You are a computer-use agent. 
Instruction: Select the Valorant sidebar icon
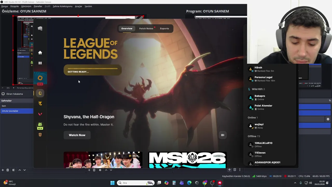pyautogui.click(x=40, y=114)
